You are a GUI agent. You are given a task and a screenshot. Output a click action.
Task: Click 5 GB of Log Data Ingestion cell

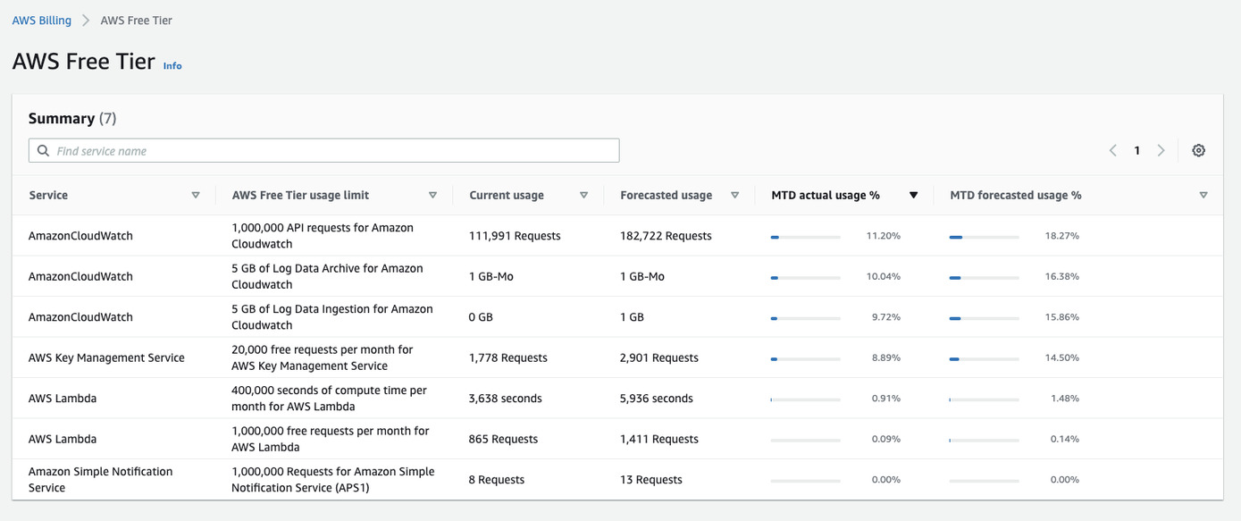pos(332,316)
